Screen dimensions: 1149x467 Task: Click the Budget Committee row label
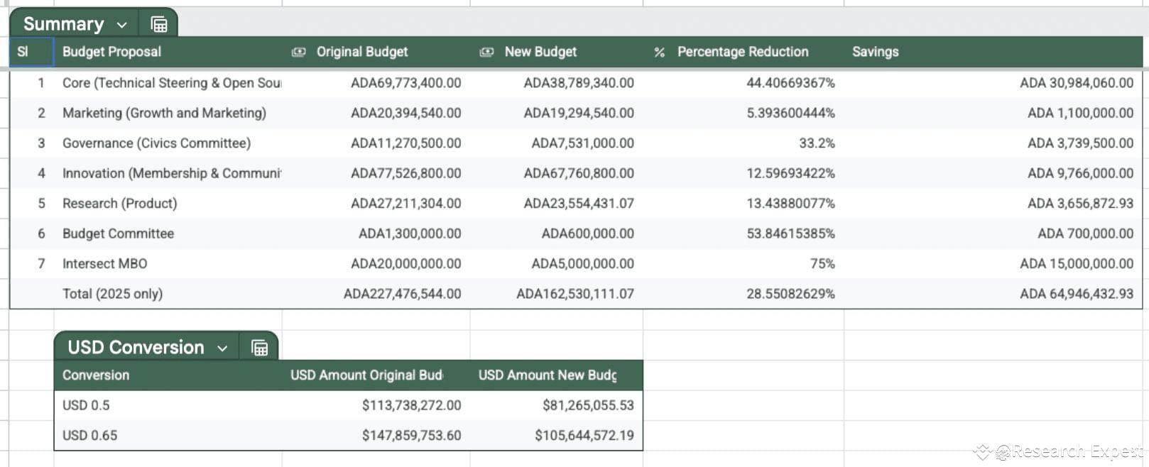[118, 233]
